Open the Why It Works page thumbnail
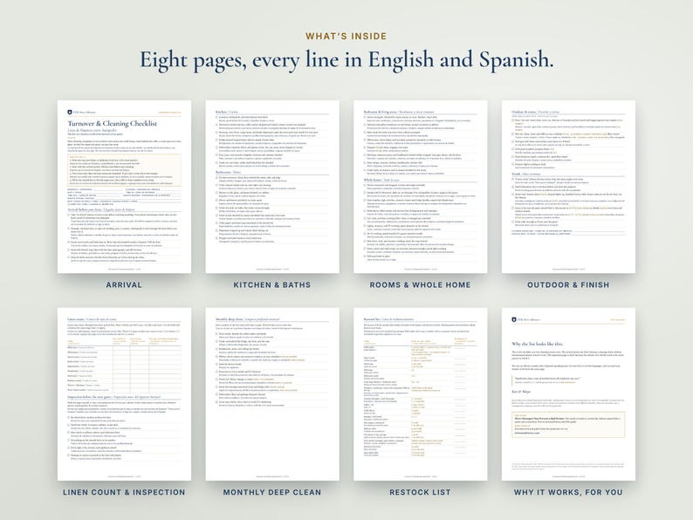 point(568,394)
